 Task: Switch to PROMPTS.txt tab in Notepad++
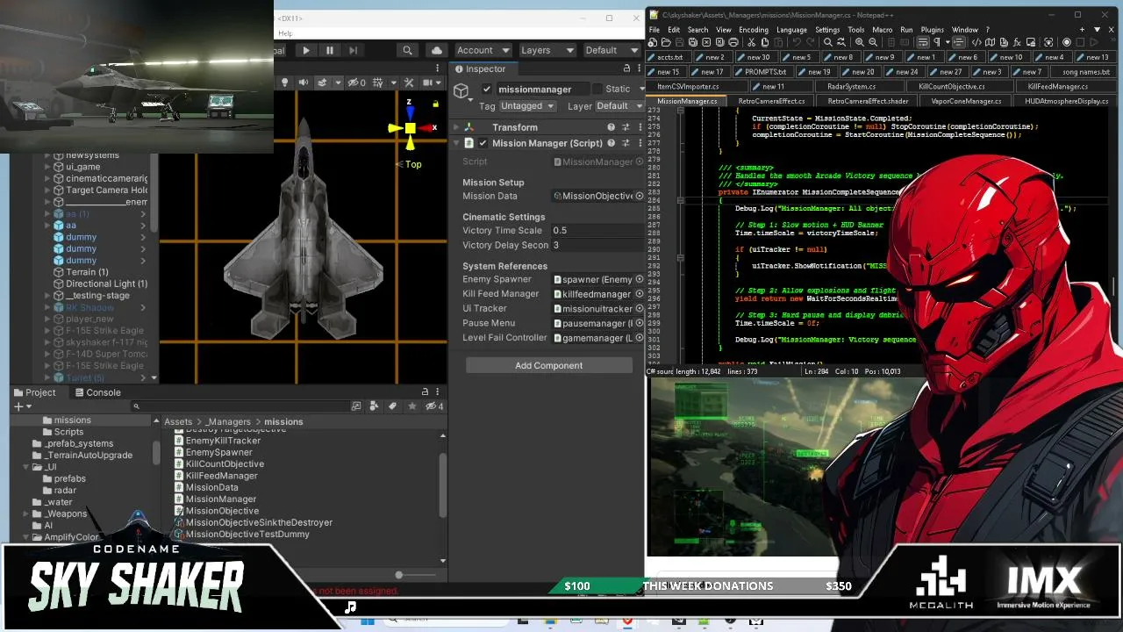[765, 72]
